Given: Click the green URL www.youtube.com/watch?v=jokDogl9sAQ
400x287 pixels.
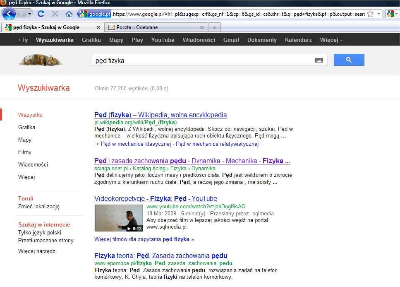Looking at the screenshot, I should (196, 206).
